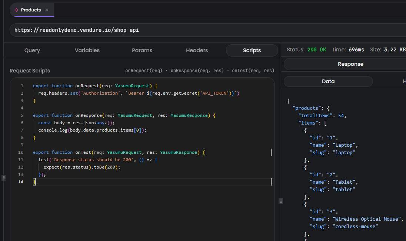Click the console.log code line
Viewport: 406px width, 241px height.
click(x=93, y=130)
